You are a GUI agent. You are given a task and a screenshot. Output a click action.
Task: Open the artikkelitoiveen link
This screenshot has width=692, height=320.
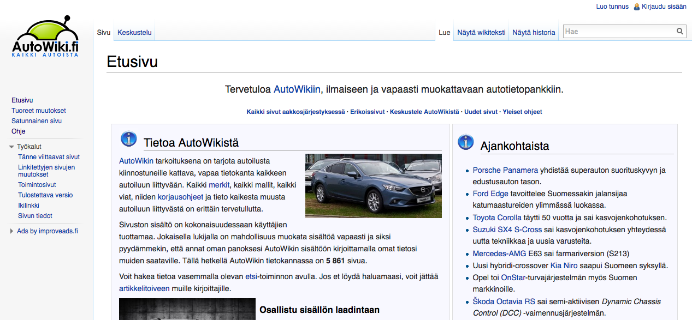tap(144, 288)
